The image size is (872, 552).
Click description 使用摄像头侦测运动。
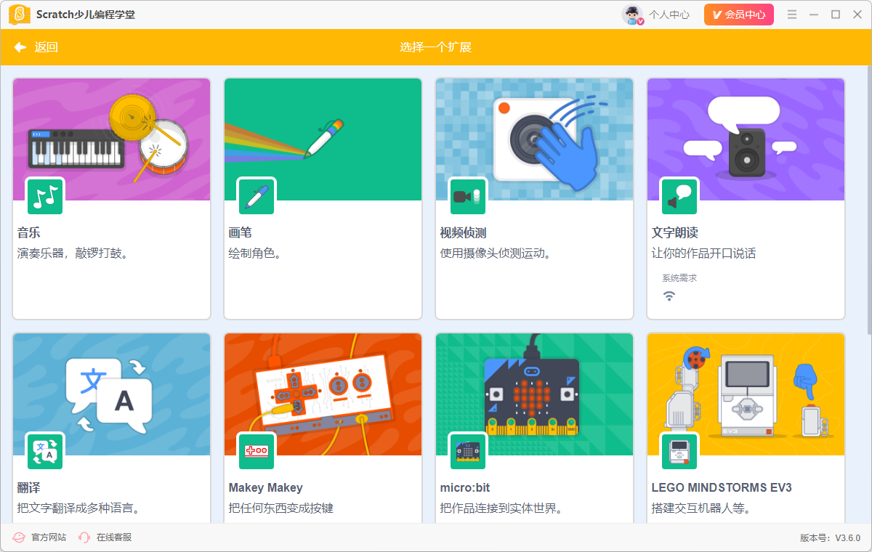coord(496,253)
